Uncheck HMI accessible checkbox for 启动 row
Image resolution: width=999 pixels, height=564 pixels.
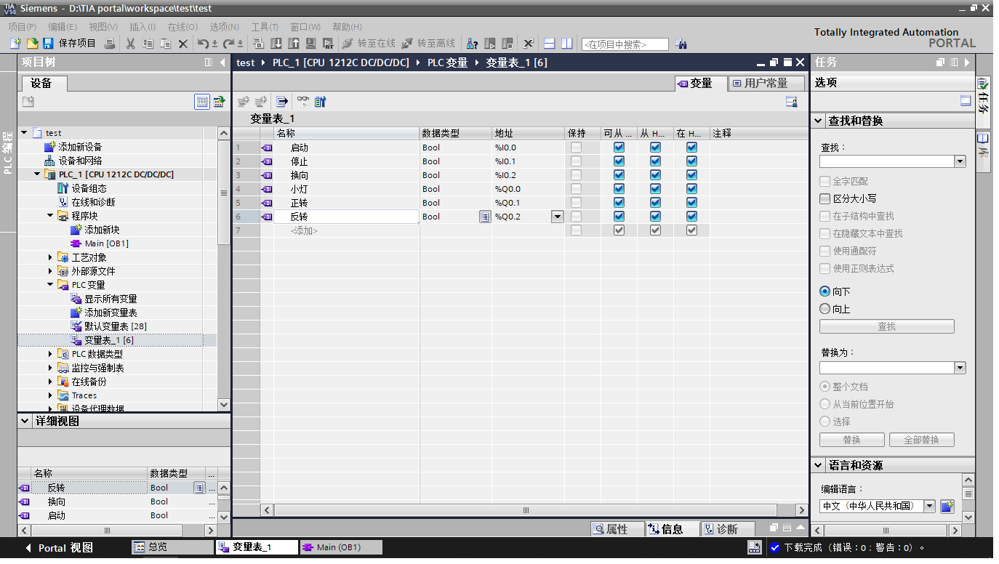pyautogui.click(x=619, y=148)
